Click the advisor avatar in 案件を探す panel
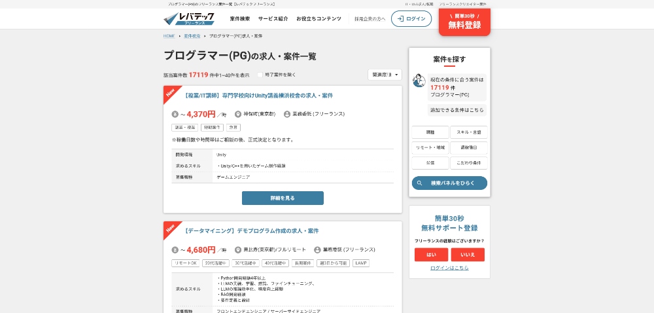Viewport: 654px width, 313px height. 419,81
